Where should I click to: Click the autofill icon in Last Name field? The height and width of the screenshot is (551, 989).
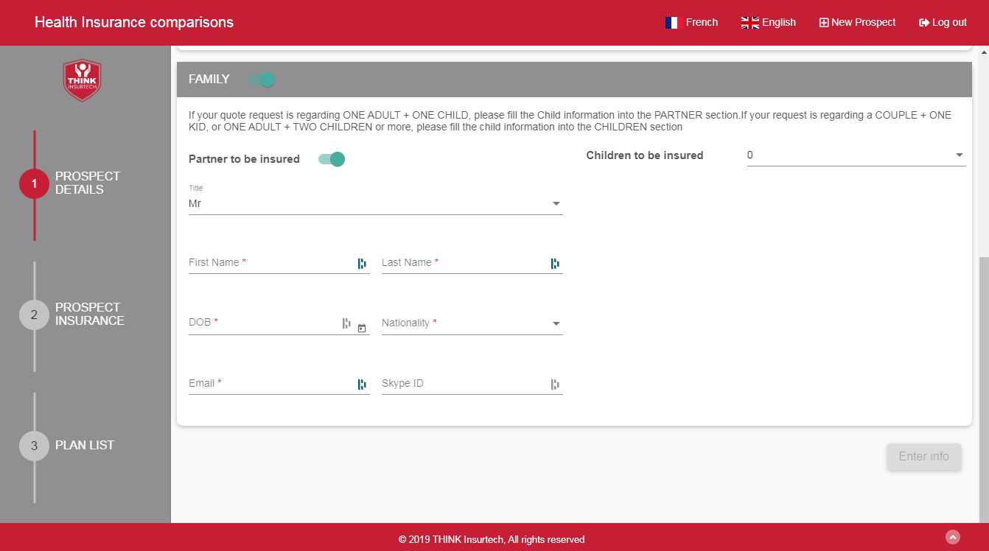(555, 264)
